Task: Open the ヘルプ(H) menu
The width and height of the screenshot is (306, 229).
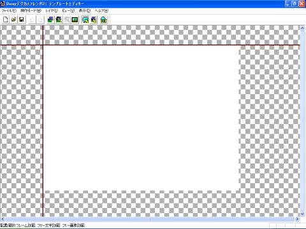Action: click(101, 11)
